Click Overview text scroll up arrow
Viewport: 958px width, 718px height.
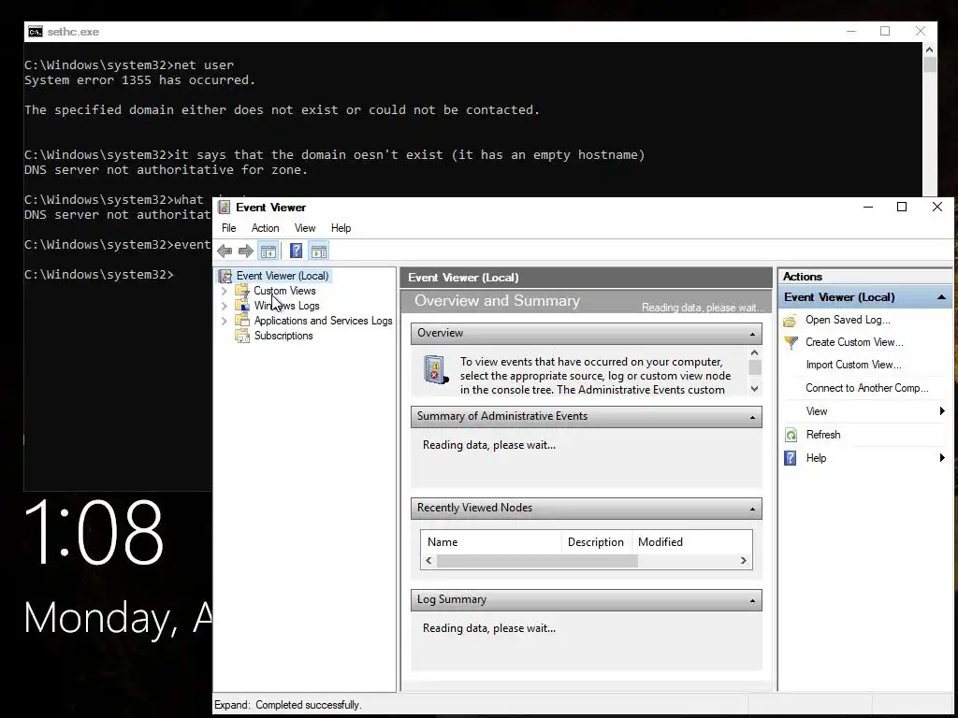(755, 352)
